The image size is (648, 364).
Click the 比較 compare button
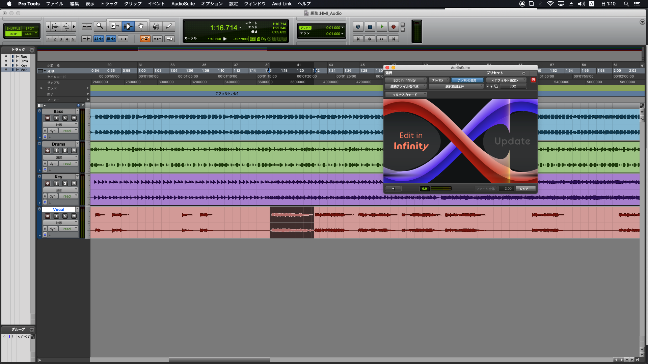513,86
